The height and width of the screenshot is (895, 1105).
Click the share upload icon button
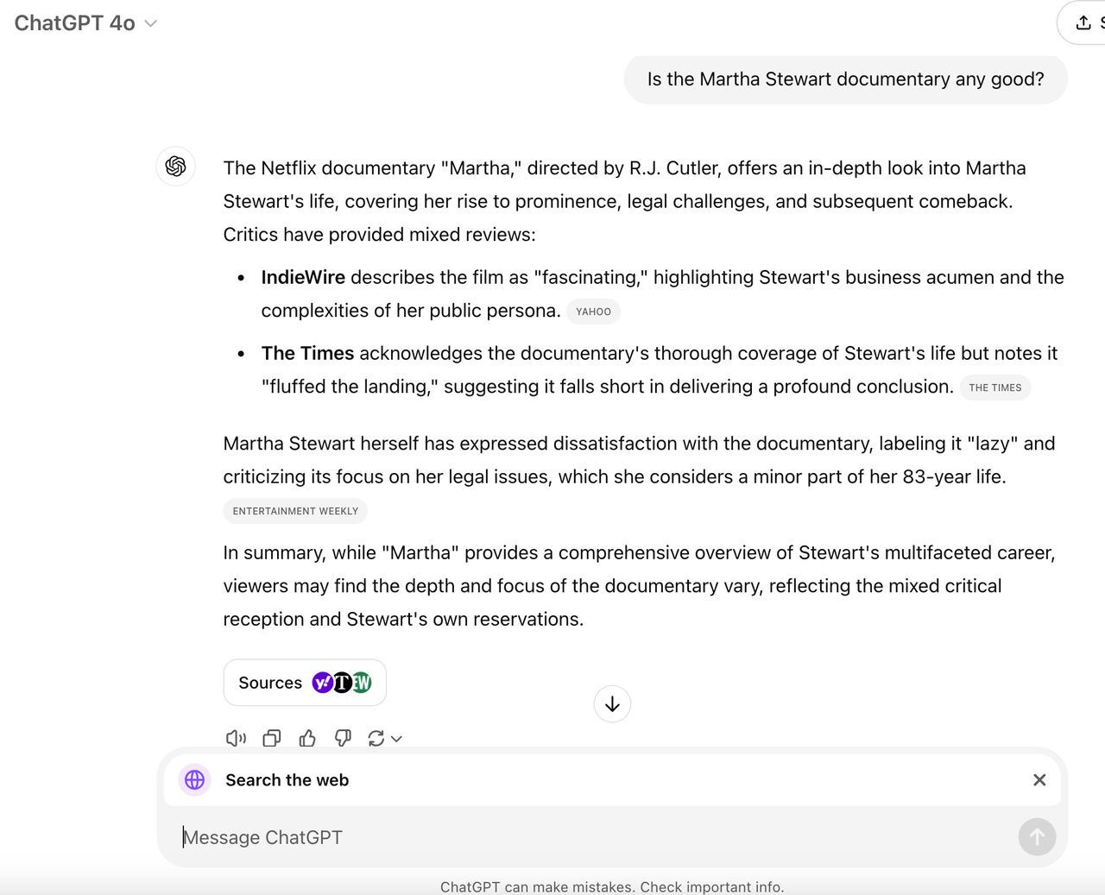[1083, 23]
